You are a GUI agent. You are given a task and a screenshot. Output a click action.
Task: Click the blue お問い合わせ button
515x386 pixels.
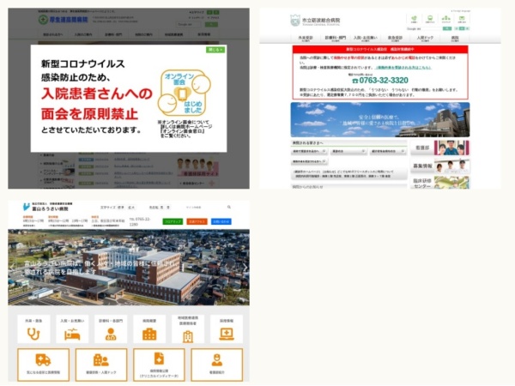(221, 222)
